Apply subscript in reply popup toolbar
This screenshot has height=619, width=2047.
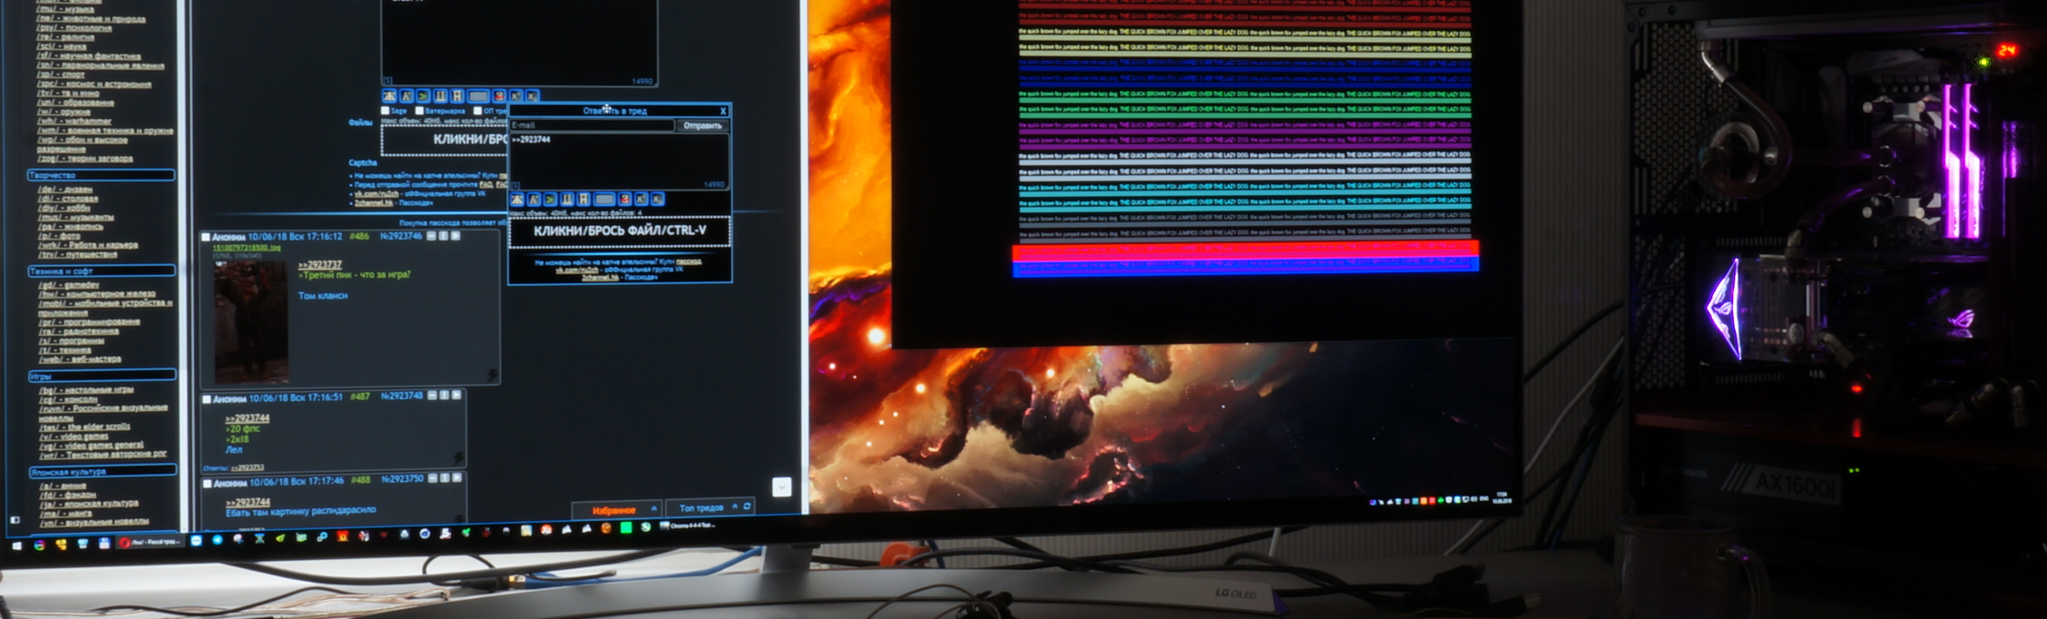coord(657,199)
